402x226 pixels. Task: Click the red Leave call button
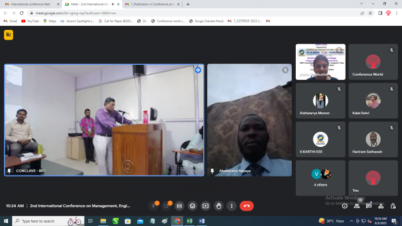click(x=246, y=206)
